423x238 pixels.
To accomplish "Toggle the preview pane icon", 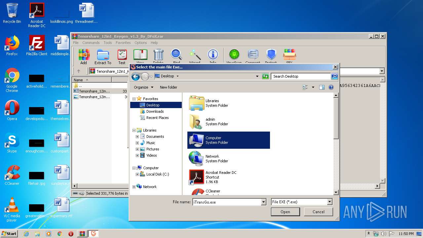I will click(322, 87).
